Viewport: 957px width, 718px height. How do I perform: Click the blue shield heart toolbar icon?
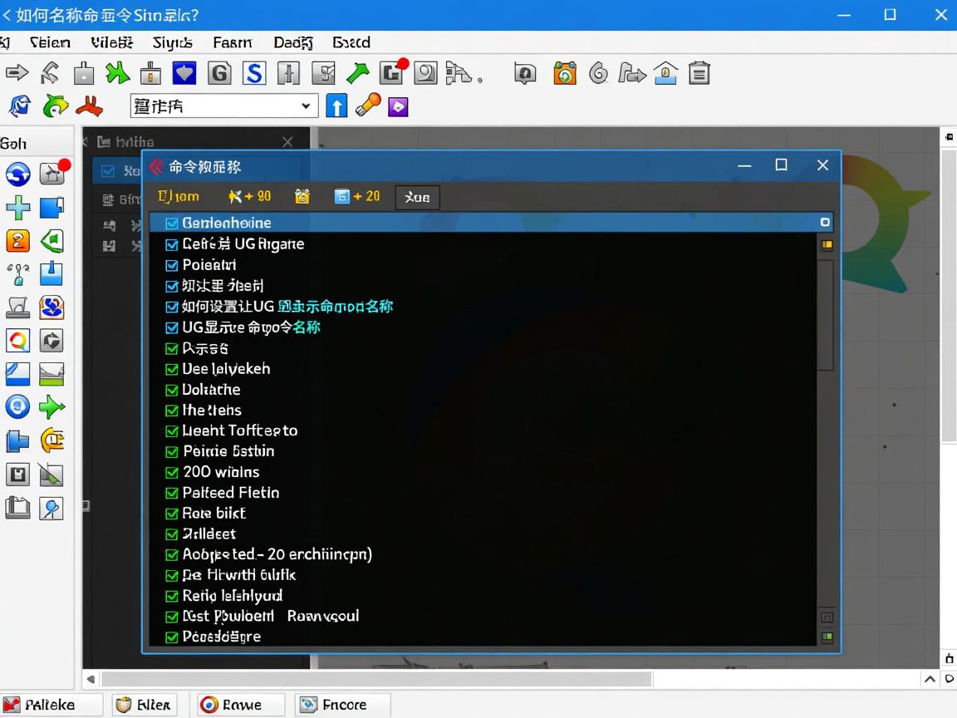184,74
